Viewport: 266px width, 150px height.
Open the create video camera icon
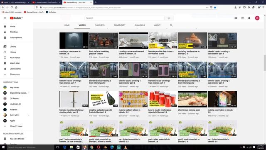[x=236, y=18]
